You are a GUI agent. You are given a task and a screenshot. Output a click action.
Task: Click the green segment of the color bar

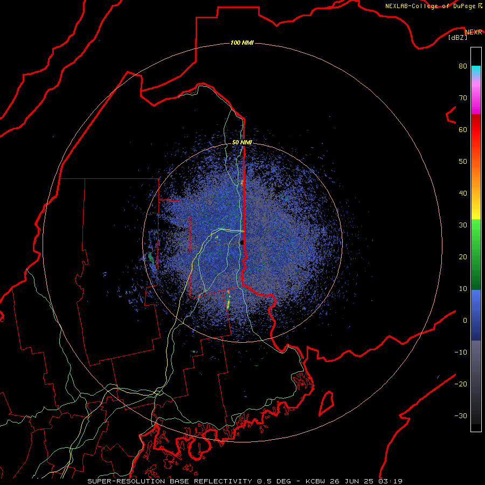click(x=476, y=254)
